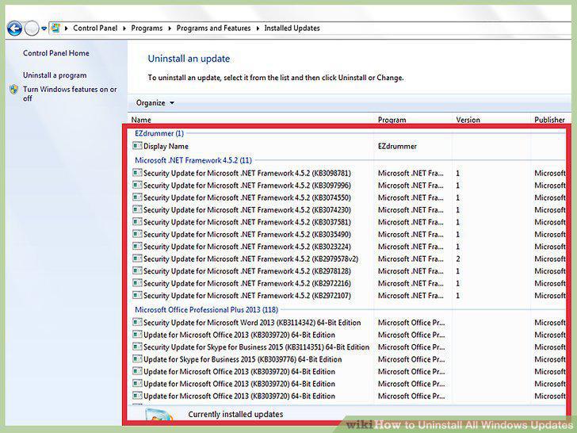Open the Organize dropdown menu

[155, 103]
